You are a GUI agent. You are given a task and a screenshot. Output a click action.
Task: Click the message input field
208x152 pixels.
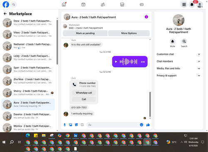[x=113, y=125]
